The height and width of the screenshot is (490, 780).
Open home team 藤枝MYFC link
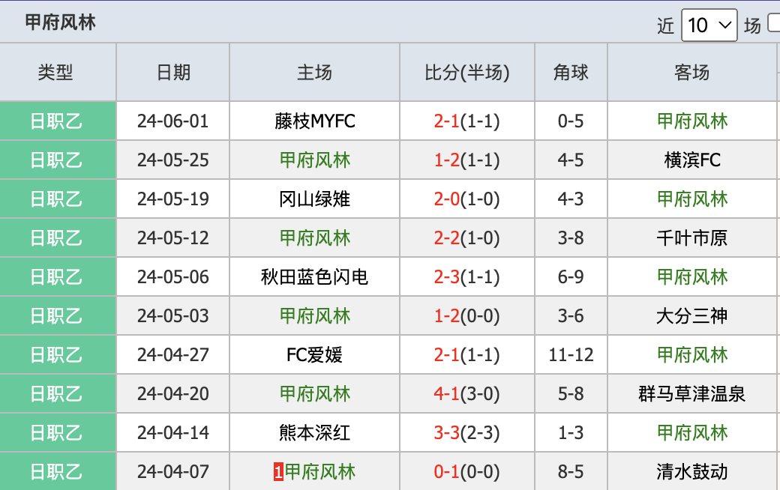click(x=314, y=121)
